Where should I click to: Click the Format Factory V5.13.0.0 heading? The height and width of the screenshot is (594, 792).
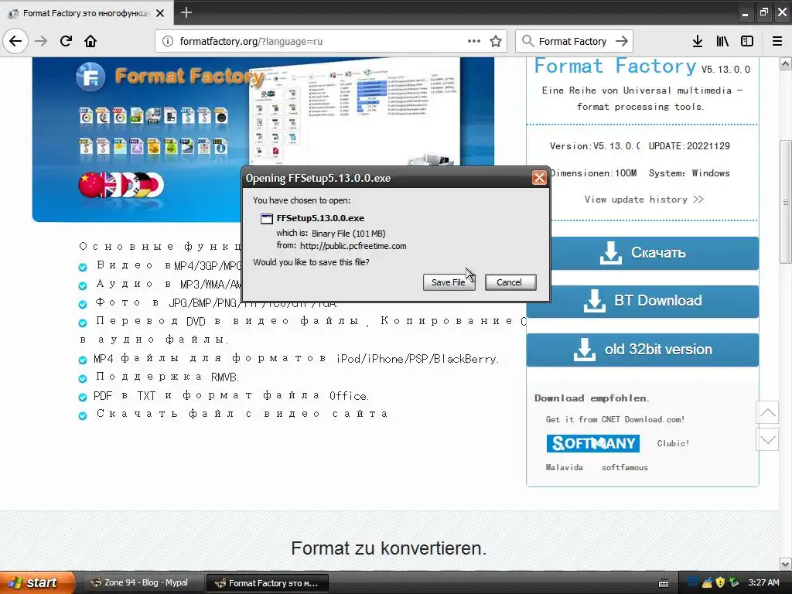click(x=642, y=67)
